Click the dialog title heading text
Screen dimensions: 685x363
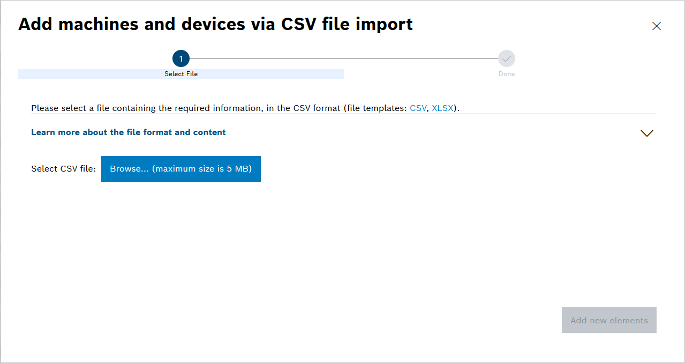pyautogui.click(x=215, y=24)
